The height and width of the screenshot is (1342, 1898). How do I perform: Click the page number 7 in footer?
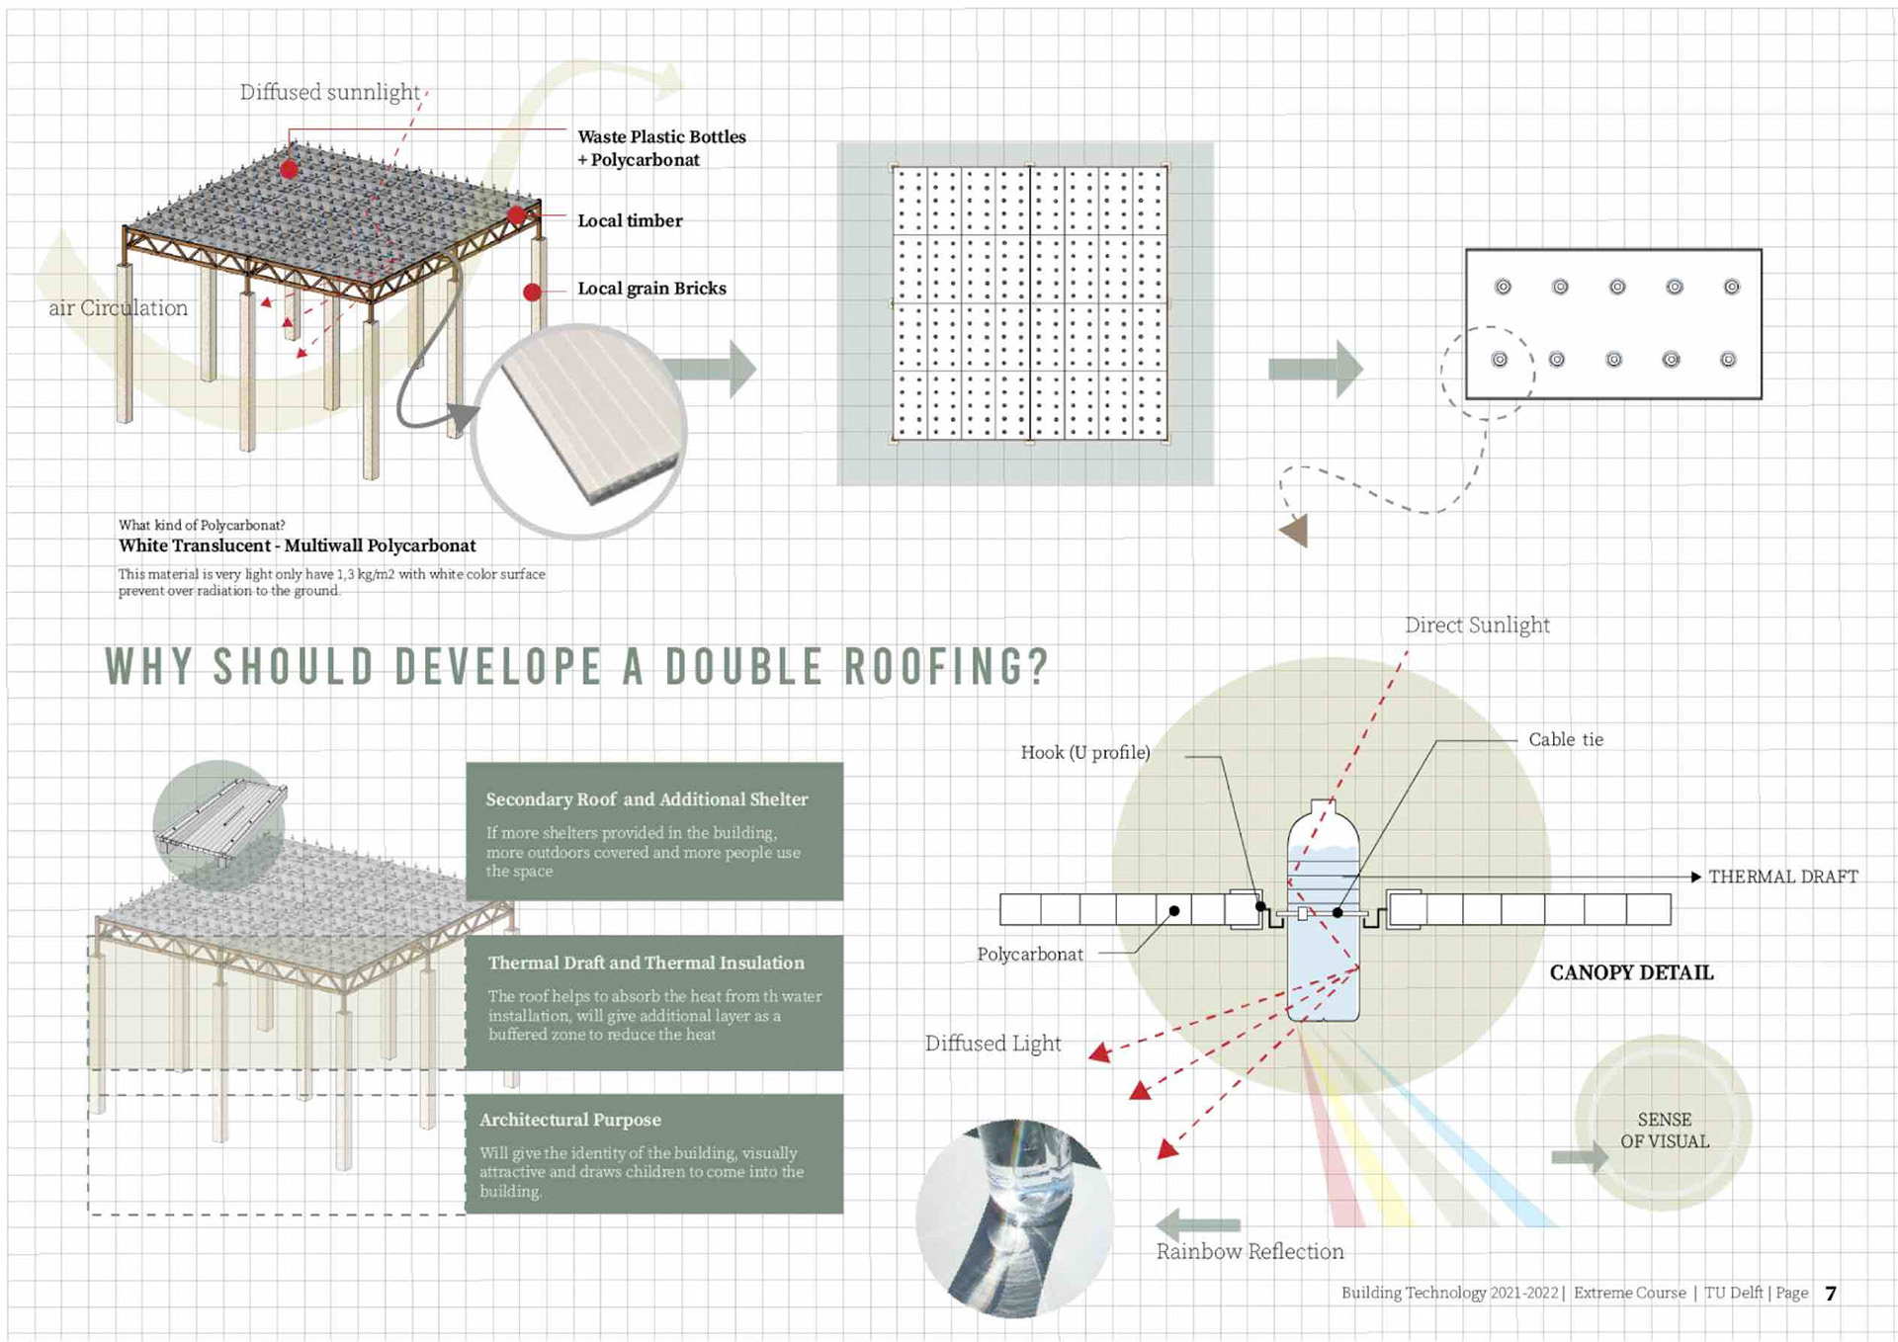1831,1294
